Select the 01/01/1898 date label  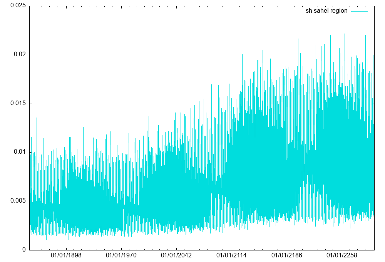66,255
